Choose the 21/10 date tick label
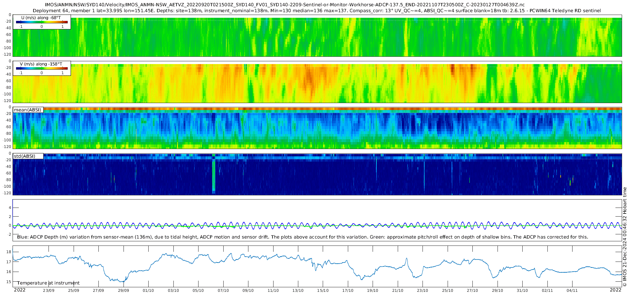 click(398, 290)
